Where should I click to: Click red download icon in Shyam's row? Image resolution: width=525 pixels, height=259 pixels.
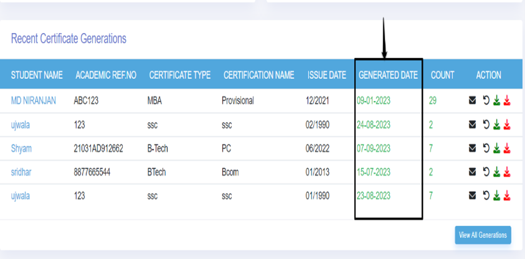507,148
